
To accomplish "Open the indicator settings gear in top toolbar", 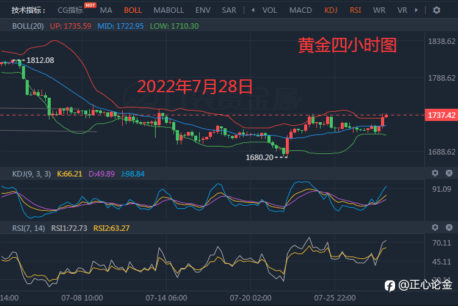I will click(437, 10).
